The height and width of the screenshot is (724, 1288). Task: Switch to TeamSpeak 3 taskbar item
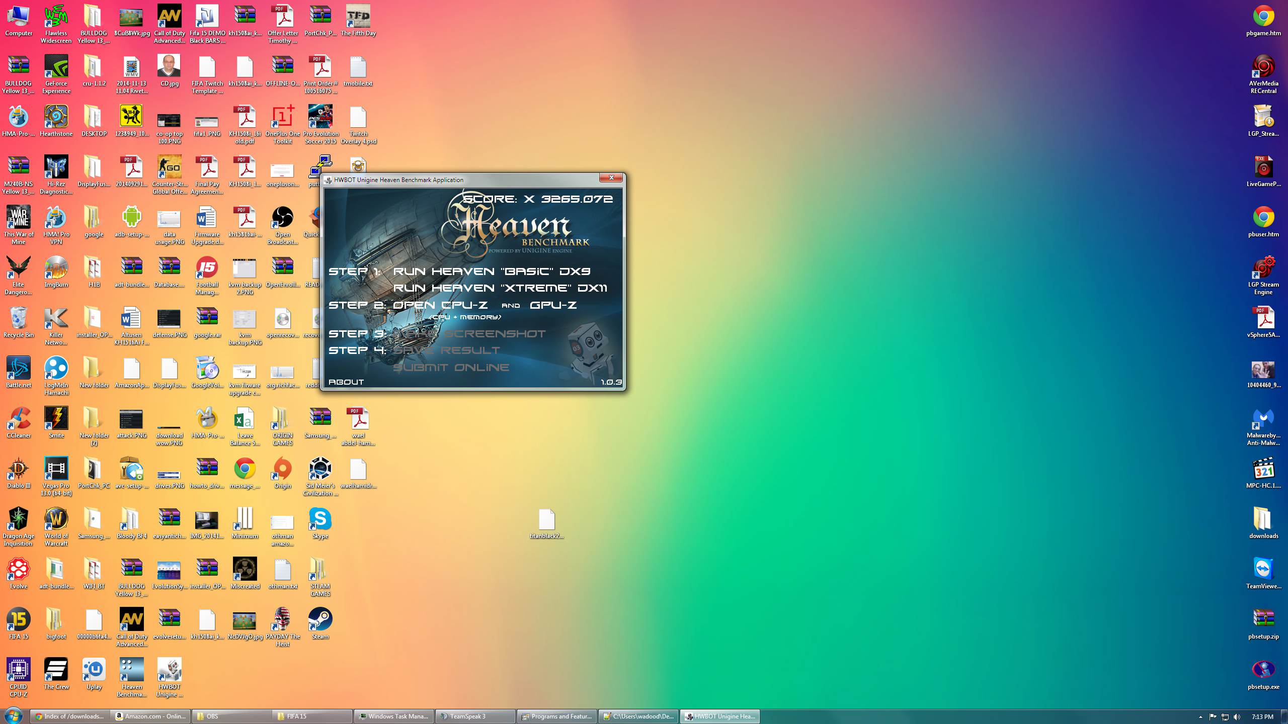point(475,716)
